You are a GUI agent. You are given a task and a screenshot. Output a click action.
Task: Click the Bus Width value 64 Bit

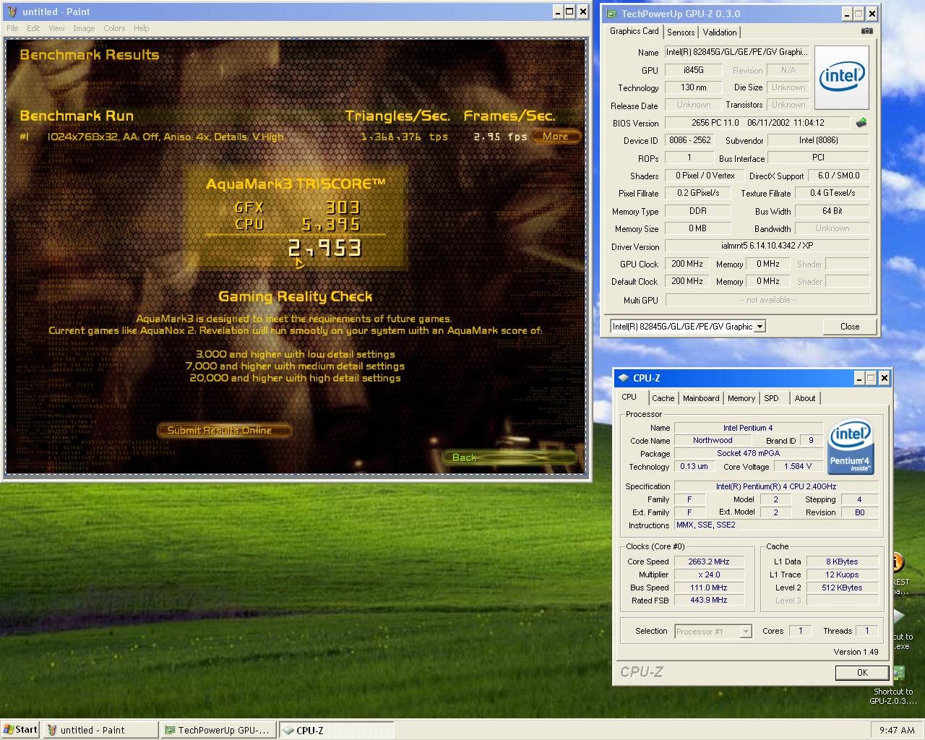(x=832, y=211)
